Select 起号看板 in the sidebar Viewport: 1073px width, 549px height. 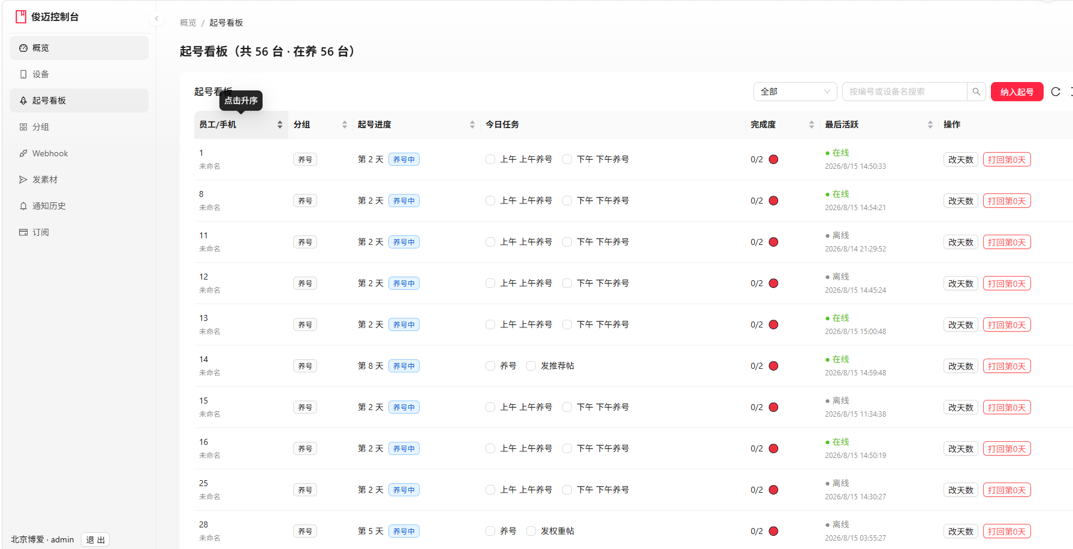tap(79, 101)
